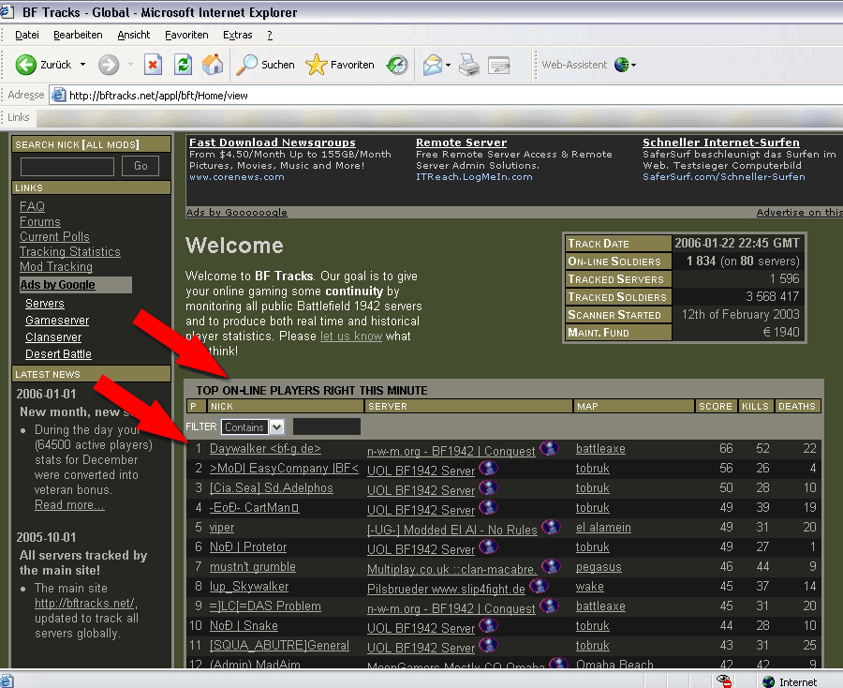Image resolution: width=843 pixels, height=688 pixels.
Task: Sort by the DEATHS column header
Action: click(x=797, y=406)
